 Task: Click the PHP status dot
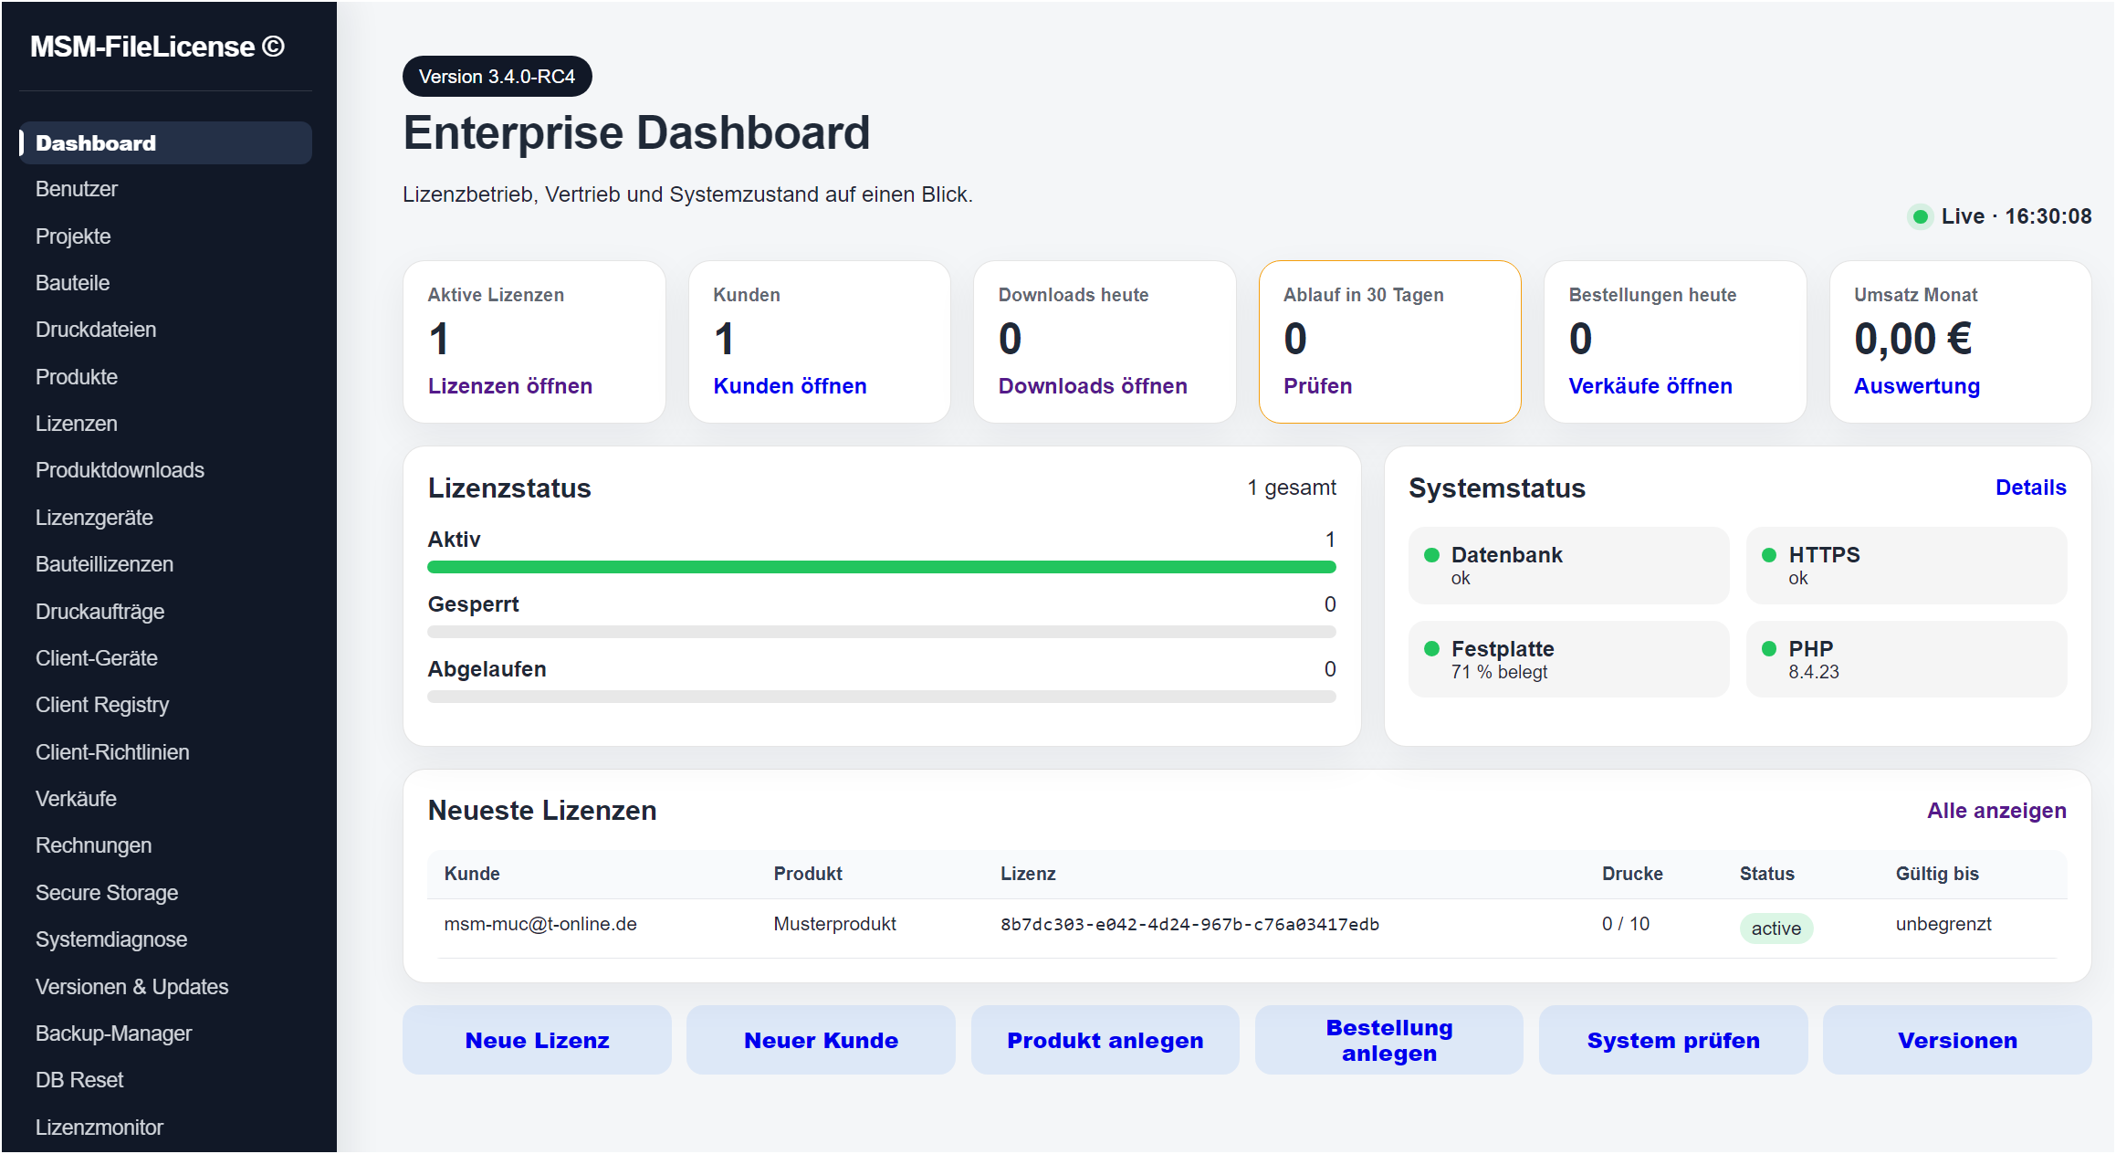coord(1769,649)
